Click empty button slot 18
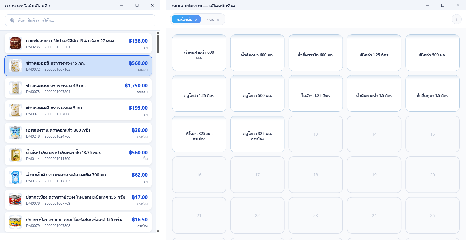The image size is (466, 240). point(316,175)
